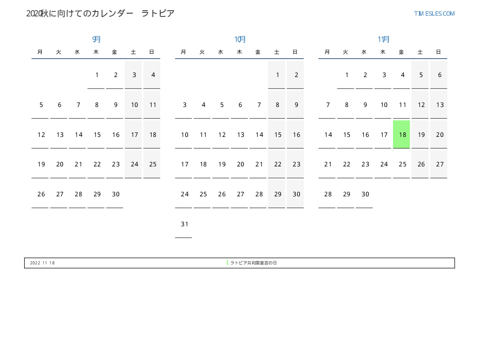This screenshot has width=479, height=339.
Task: Select September 3 (Saturday)
Action: pos(133,75)
